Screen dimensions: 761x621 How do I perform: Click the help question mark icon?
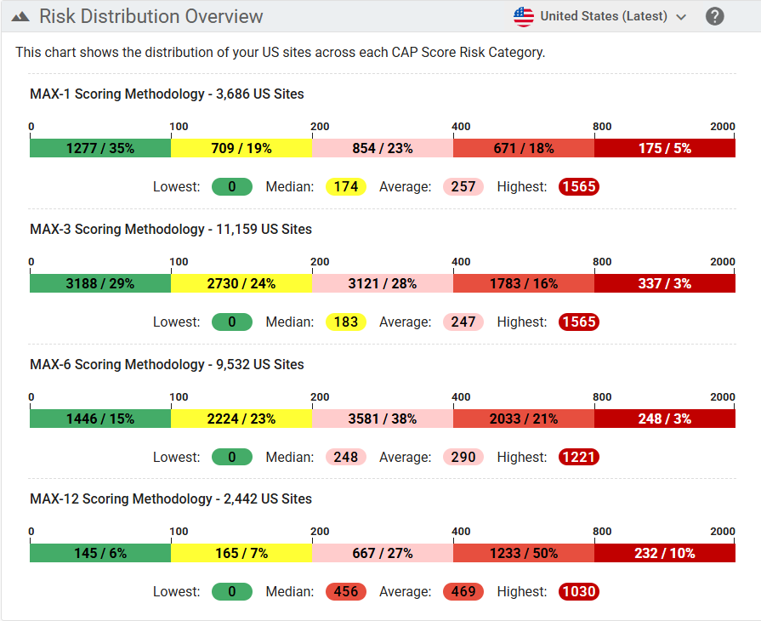pyautogui.click(x=715, y=16)
